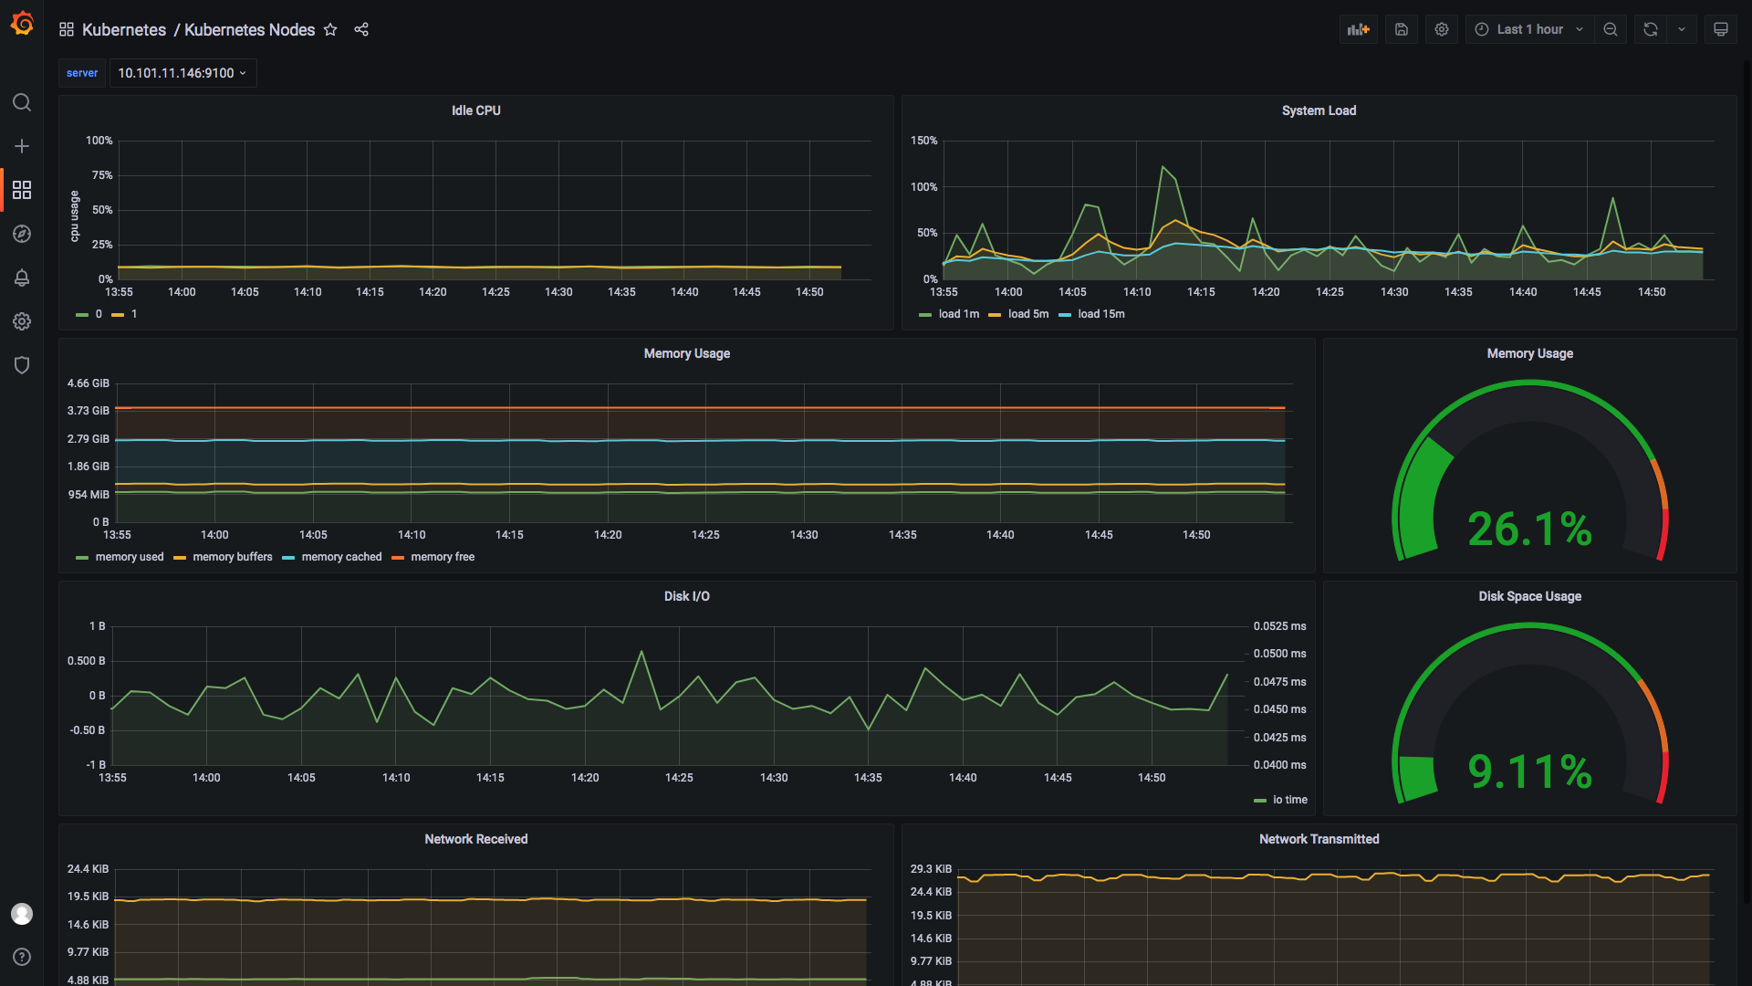Open the Last 1 hour time picker
1752x986 pixels.
tap(1530, 29)
